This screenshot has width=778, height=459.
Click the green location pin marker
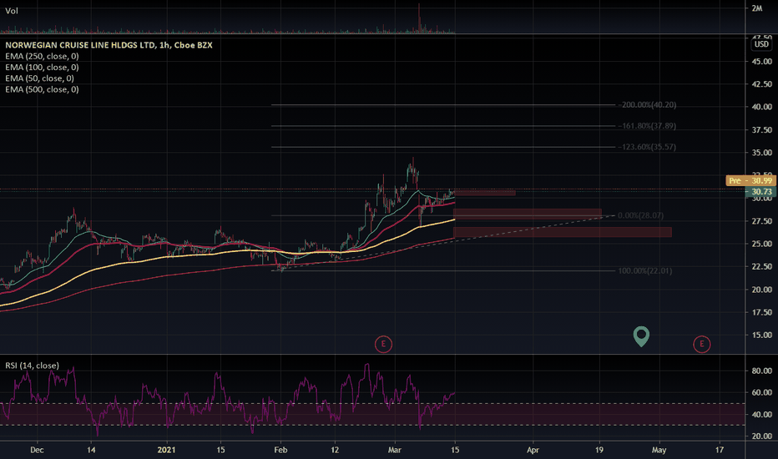pyautogui.click(x=641, y=336)
